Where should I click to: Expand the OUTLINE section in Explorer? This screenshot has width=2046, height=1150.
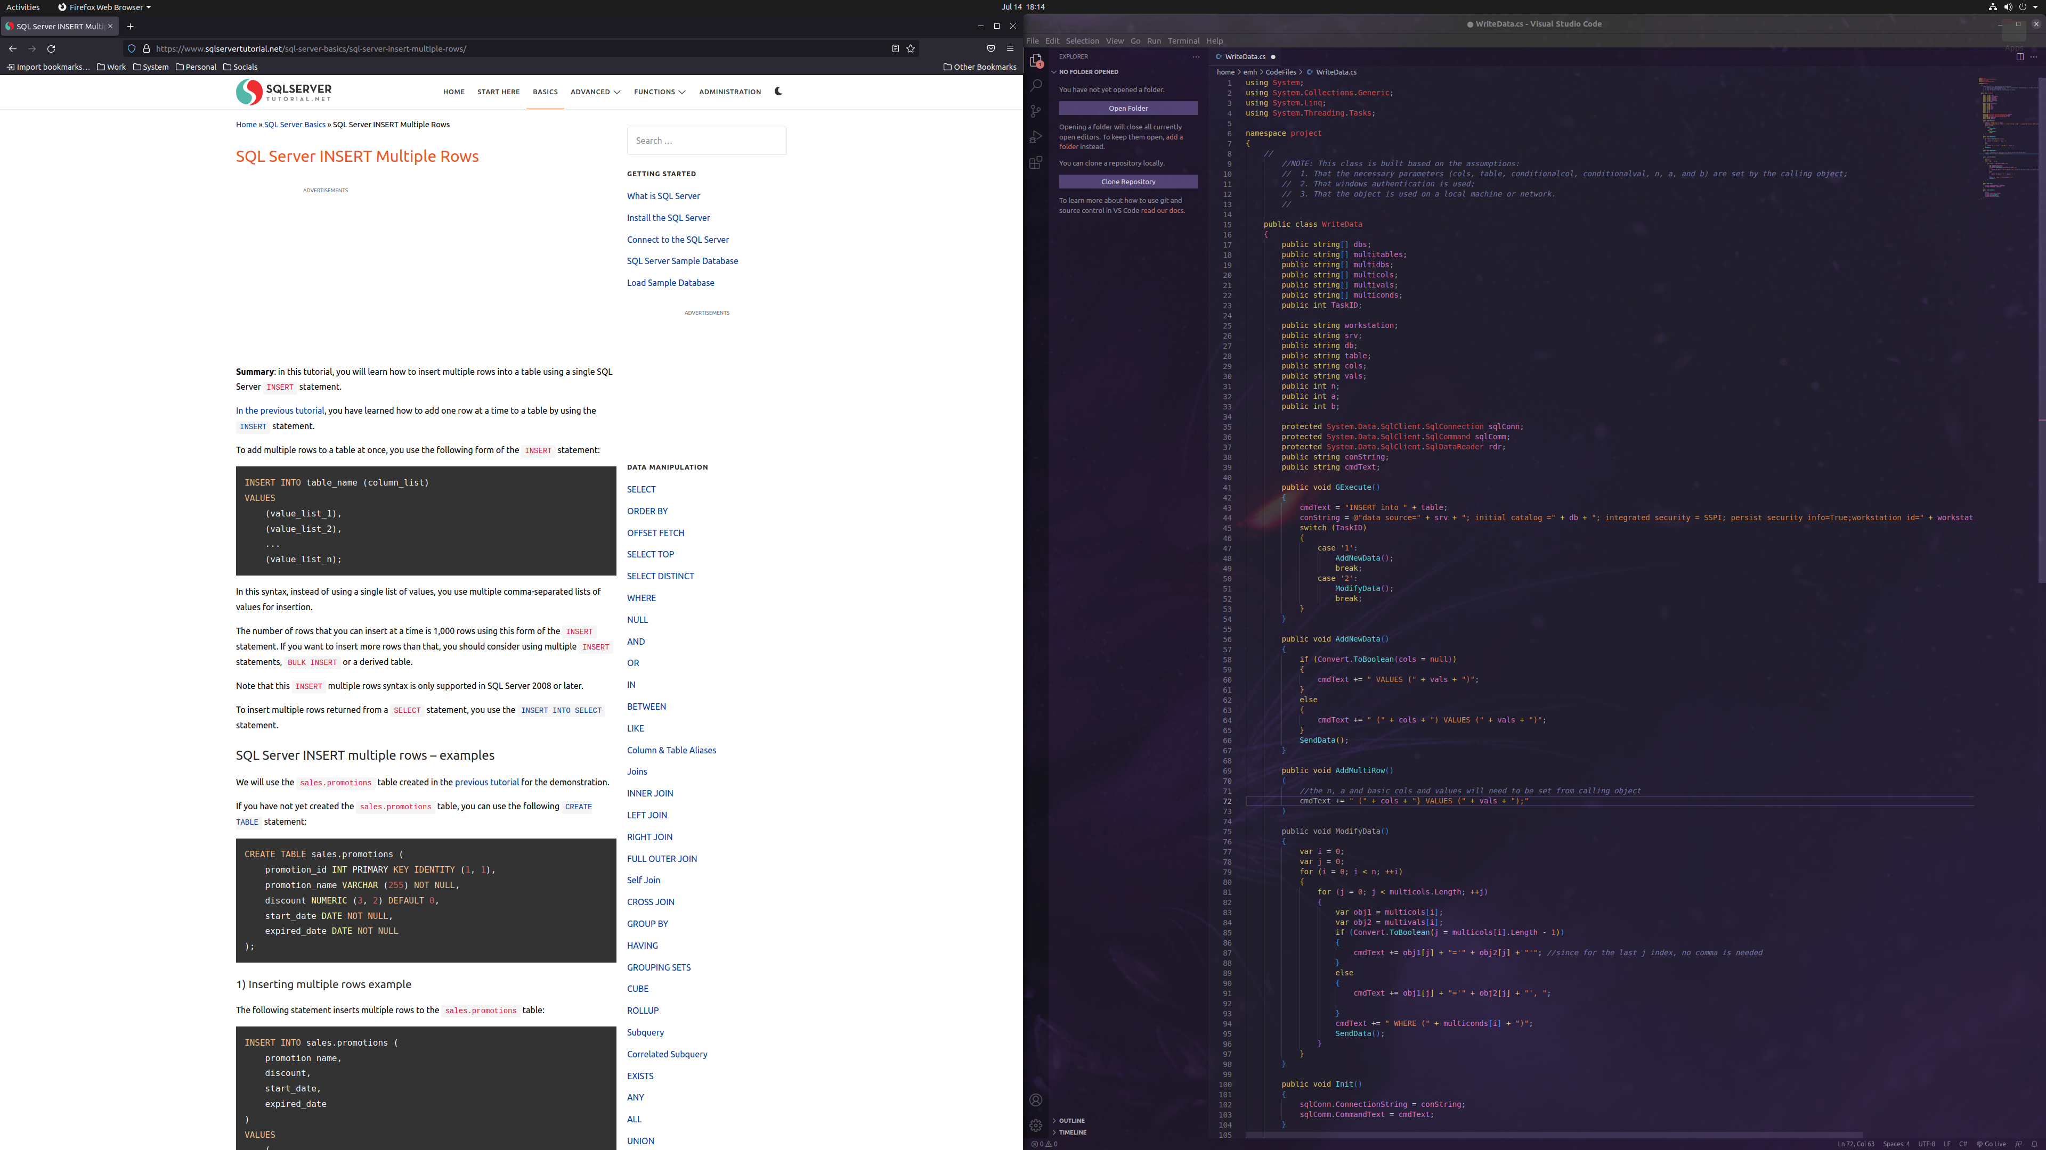click(x=1128, y=1121)
